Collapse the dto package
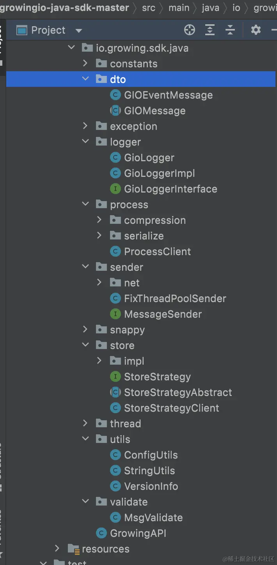This screenshot has width=277, height=565. click(85, 79)
